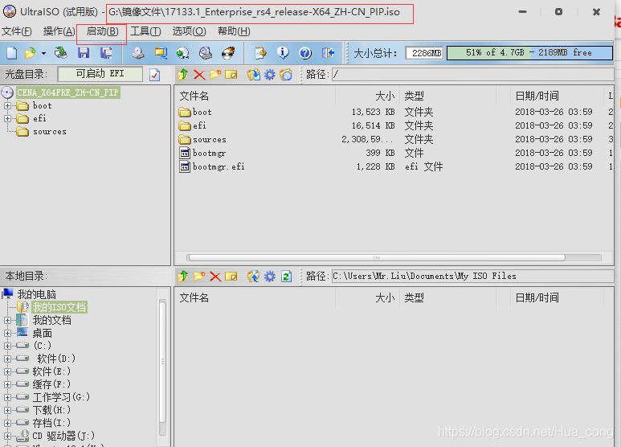Click the rename icon in local pane toolbar

(231, 276)
